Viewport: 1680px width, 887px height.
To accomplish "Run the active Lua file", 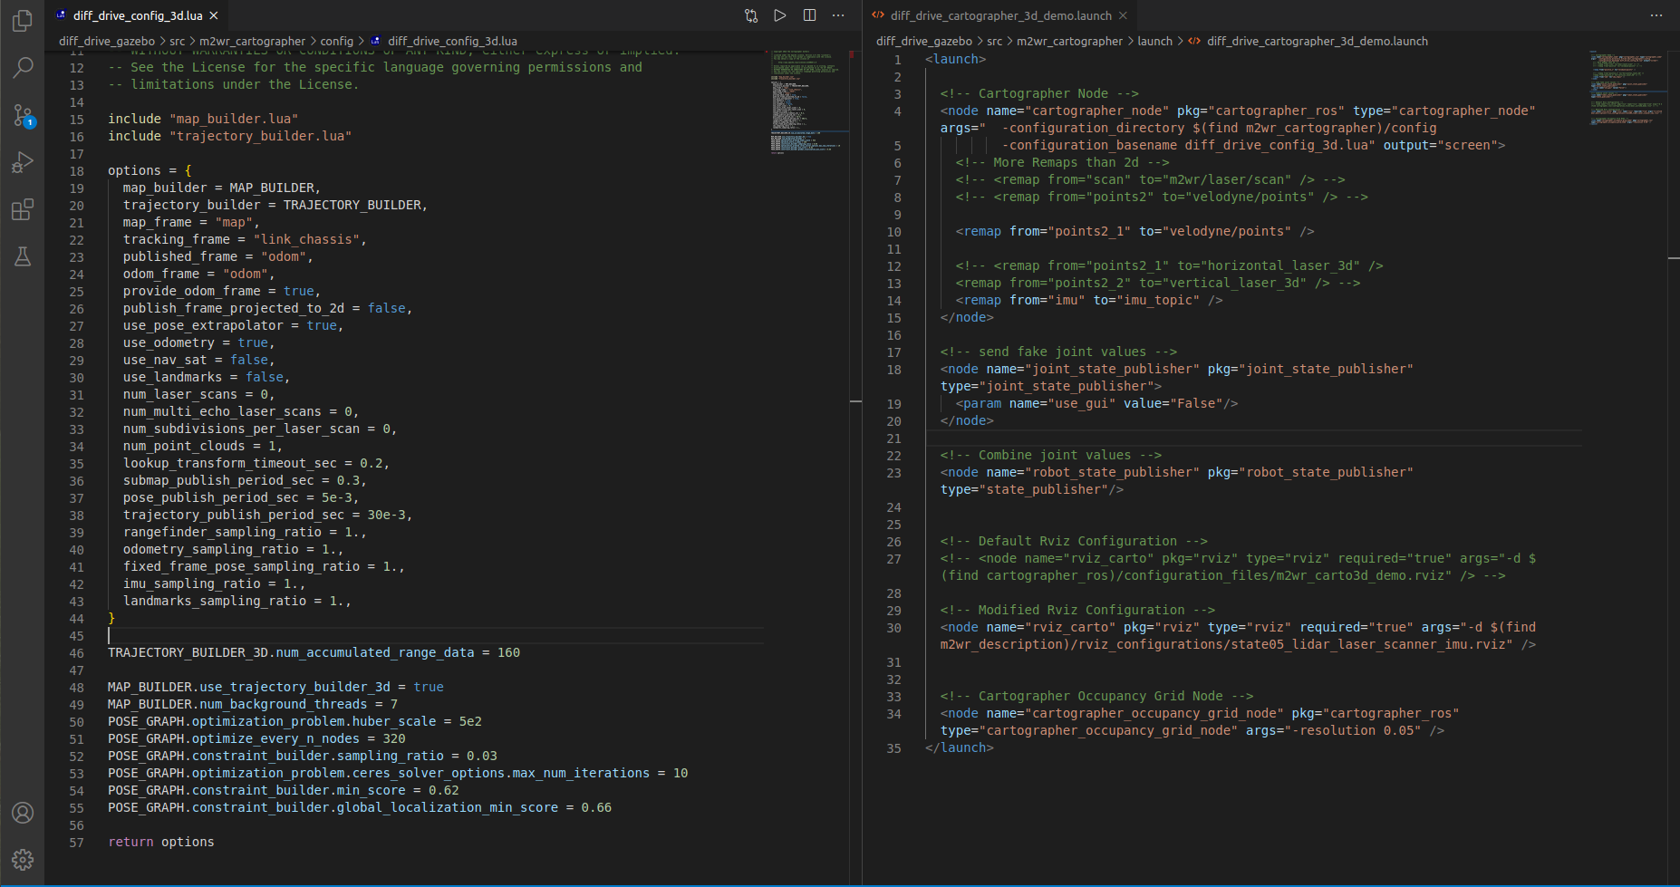I will tap(779, 14).
